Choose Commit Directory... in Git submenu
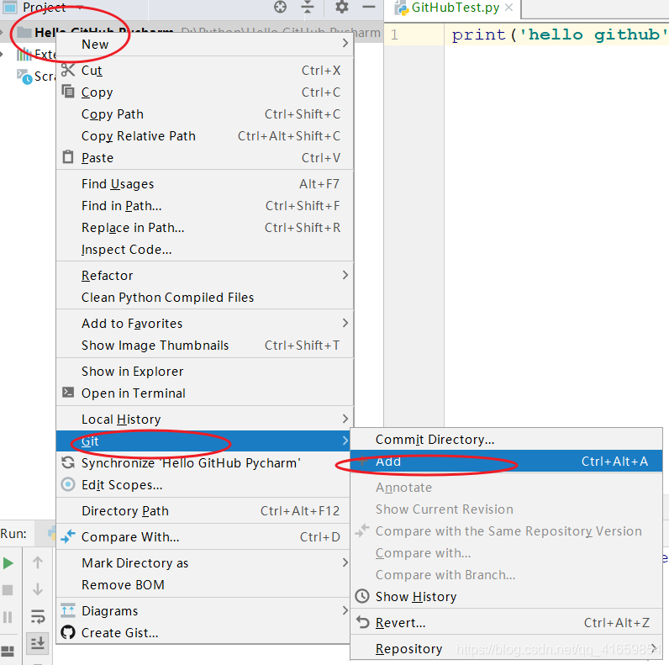Viewport: 669px width, 665px height. pyautogui.click(x=506, y=439)
